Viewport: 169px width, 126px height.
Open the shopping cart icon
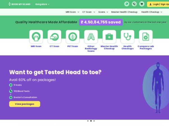pyautogui.click(x=142, y=4)
